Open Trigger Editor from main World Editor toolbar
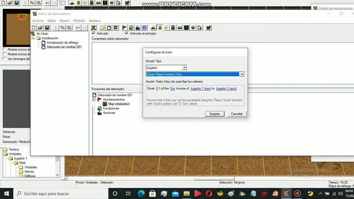 coord(79,3)
